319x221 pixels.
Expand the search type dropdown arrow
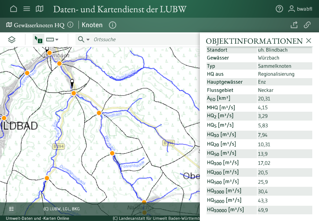click(88, 40)
